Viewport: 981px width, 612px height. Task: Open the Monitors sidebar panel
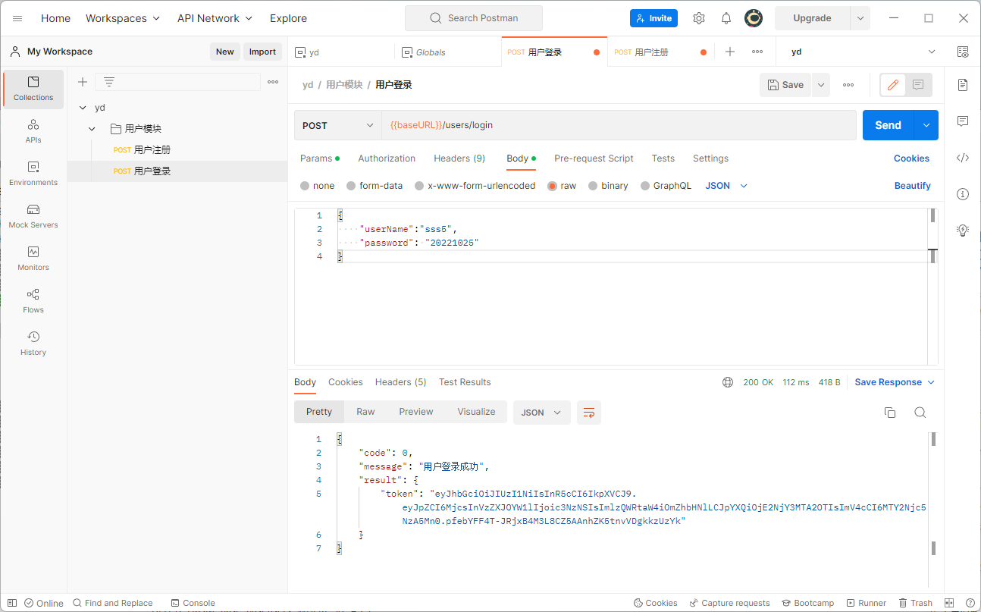[33, 259]
